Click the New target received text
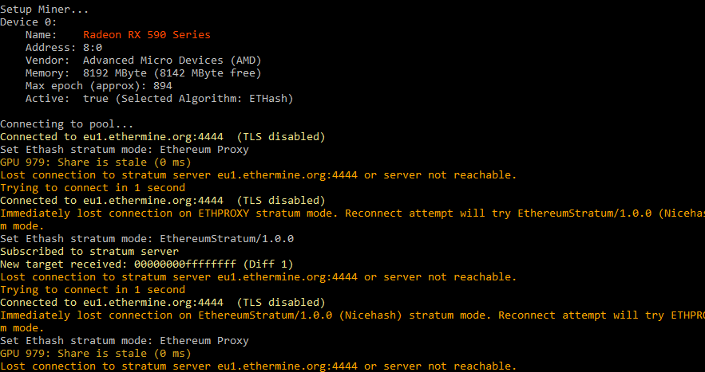The image size is (705, 372). point(64,264)
